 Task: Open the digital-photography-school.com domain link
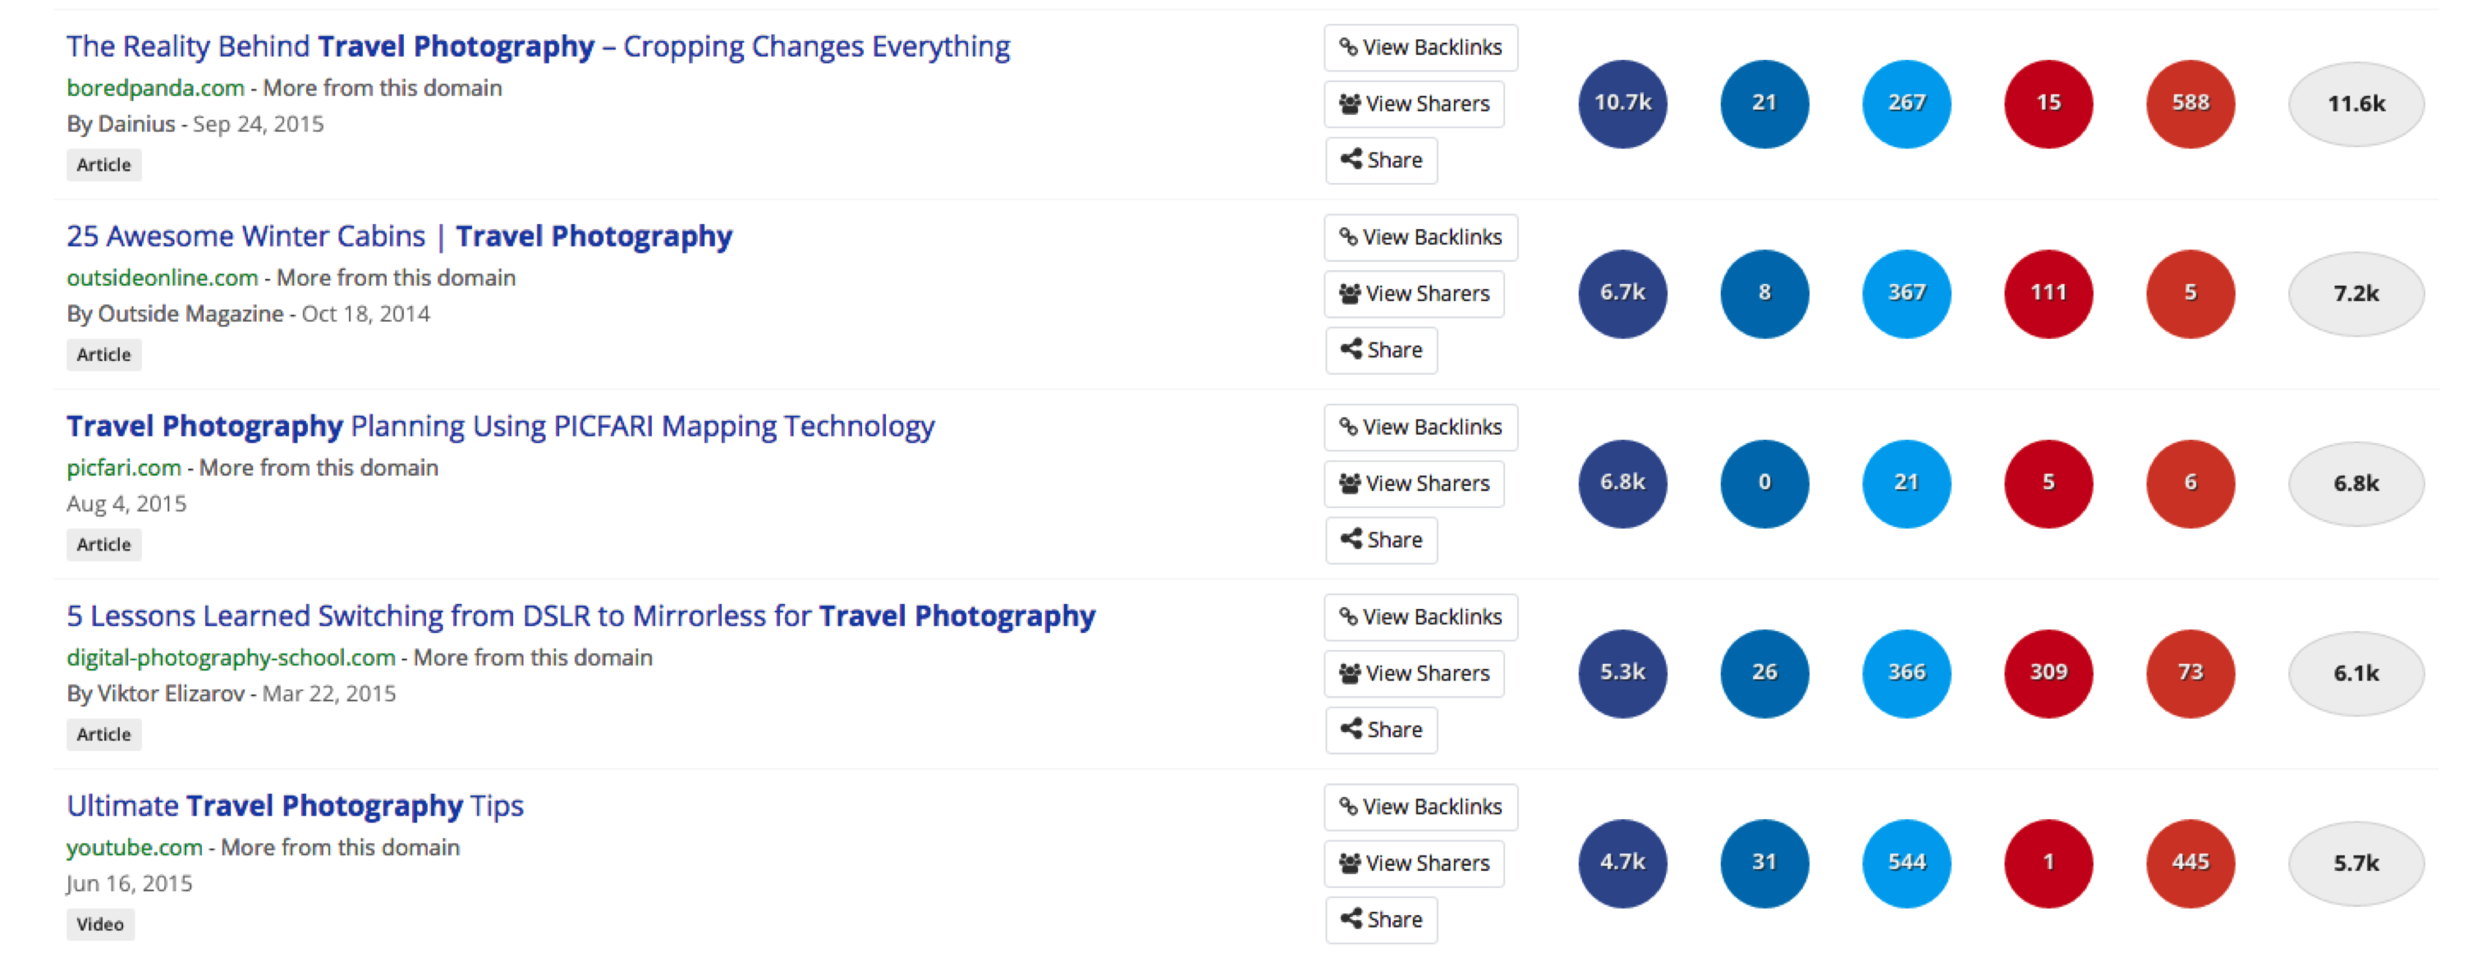coord(231,657)
